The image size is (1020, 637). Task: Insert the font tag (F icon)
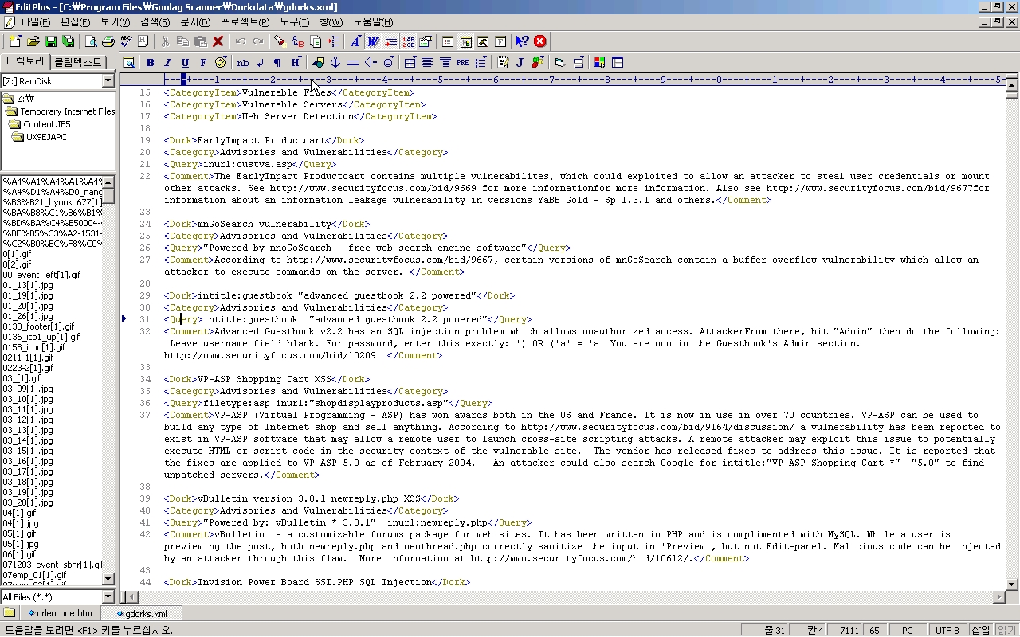tap(203, 62)
